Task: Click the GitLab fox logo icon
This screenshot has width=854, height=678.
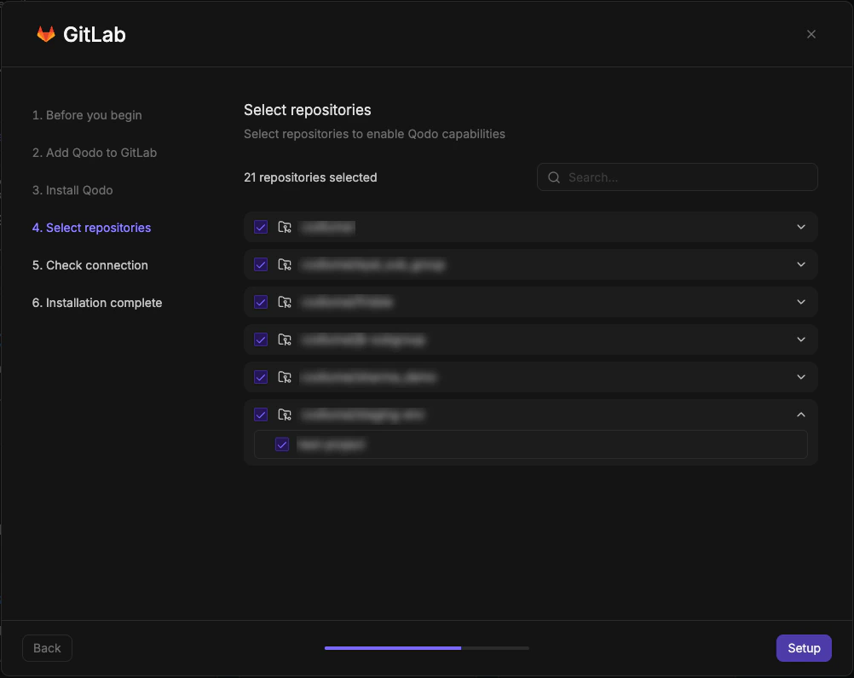Action: point(46,34)
